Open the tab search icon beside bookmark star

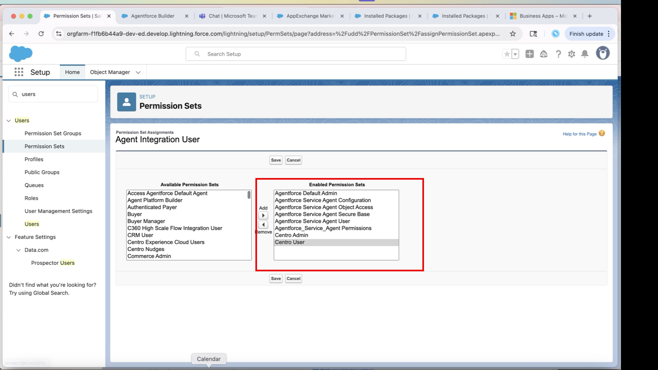tap(533, 34)
